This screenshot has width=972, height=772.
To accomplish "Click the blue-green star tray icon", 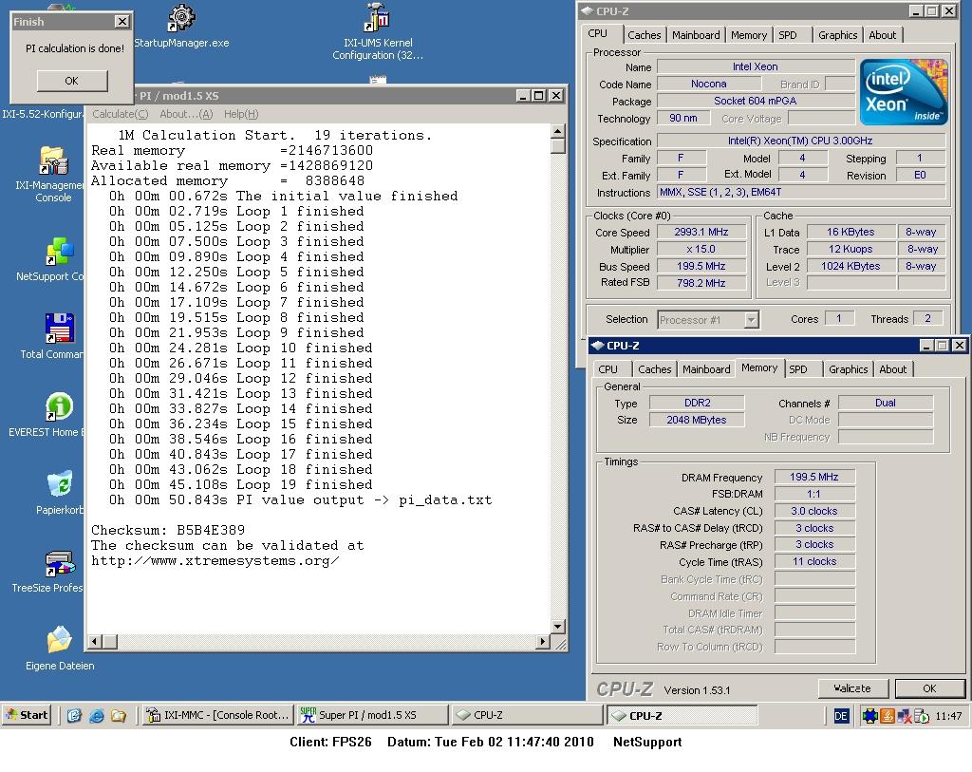I will pyautogui.click(x=869, y=716).
